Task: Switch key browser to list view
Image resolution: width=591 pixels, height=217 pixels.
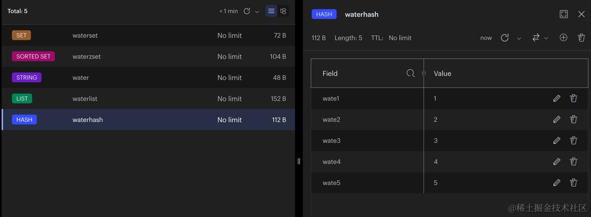Action: tap(271, 11)
